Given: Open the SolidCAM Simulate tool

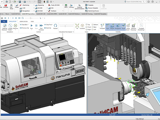Looking at the screenshot, I should click(5, 6).
